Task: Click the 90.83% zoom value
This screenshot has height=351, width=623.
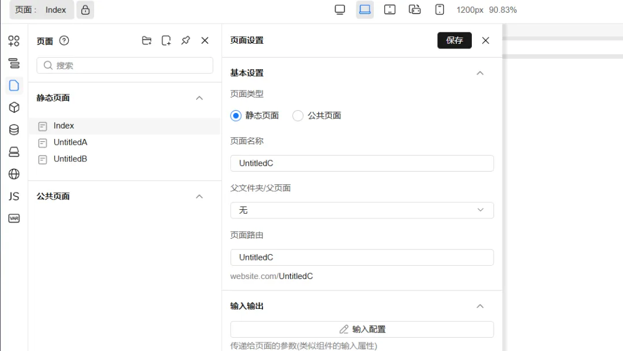Action: tap(502, 10)
